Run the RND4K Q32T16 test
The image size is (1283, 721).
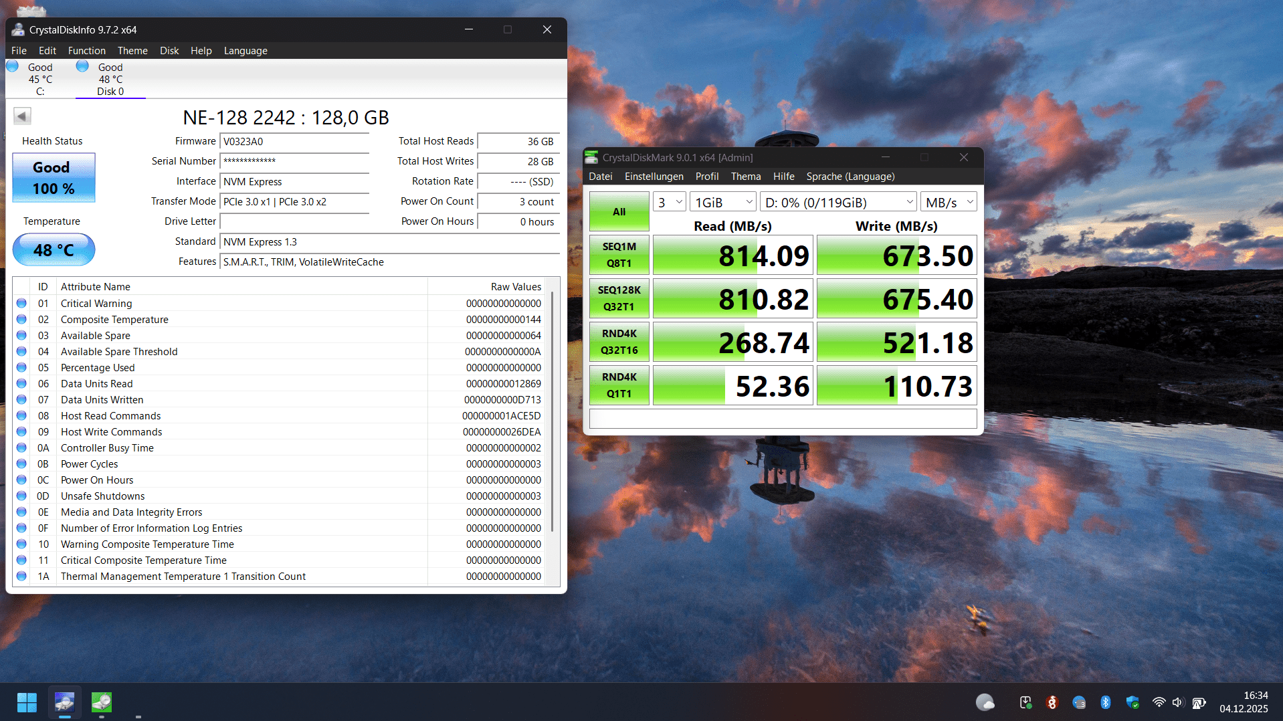(x=619, y=342)
